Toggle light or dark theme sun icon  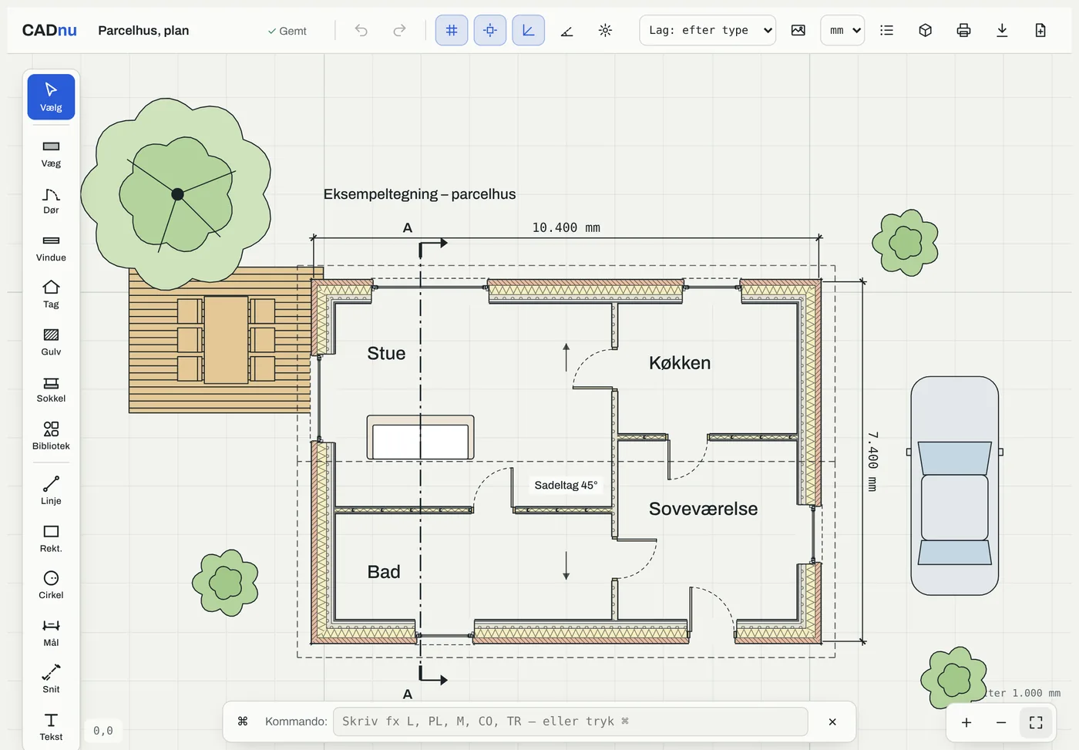pyautogui.click(x=605, y=30)
